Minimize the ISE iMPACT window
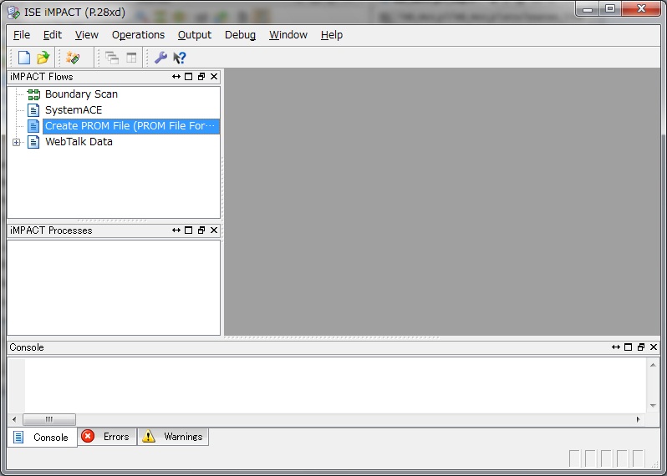The height and width of the screenshot is (476, 667). pos(588,9)
